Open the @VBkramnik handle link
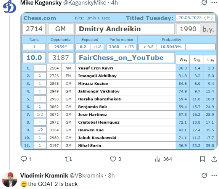Viewport: 219px width, 189px height. (x=87, y=176)
